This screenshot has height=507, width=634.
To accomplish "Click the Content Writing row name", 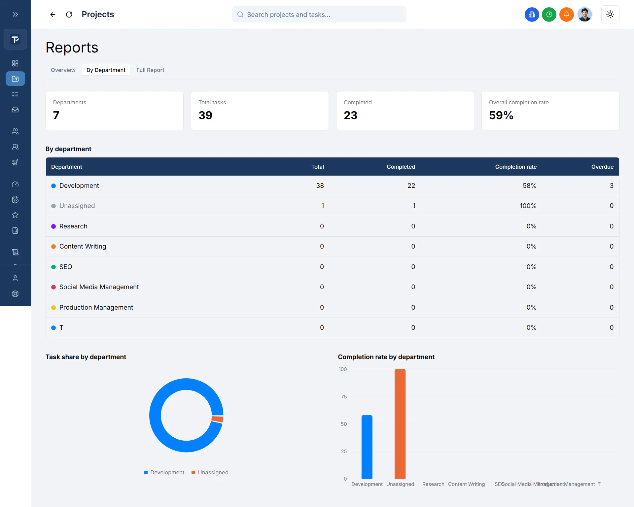I will pos(83,246).
